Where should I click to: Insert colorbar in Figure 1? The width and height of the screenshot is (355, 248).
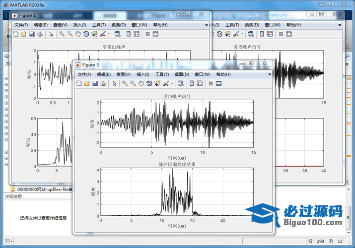[x=129, y=34]
